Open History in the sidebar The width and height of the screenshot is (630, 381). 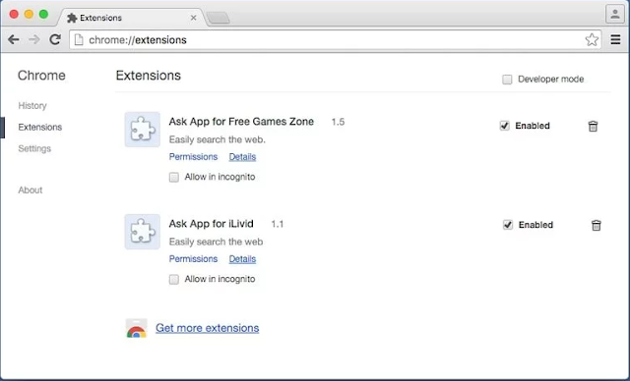tap(32, 106)
